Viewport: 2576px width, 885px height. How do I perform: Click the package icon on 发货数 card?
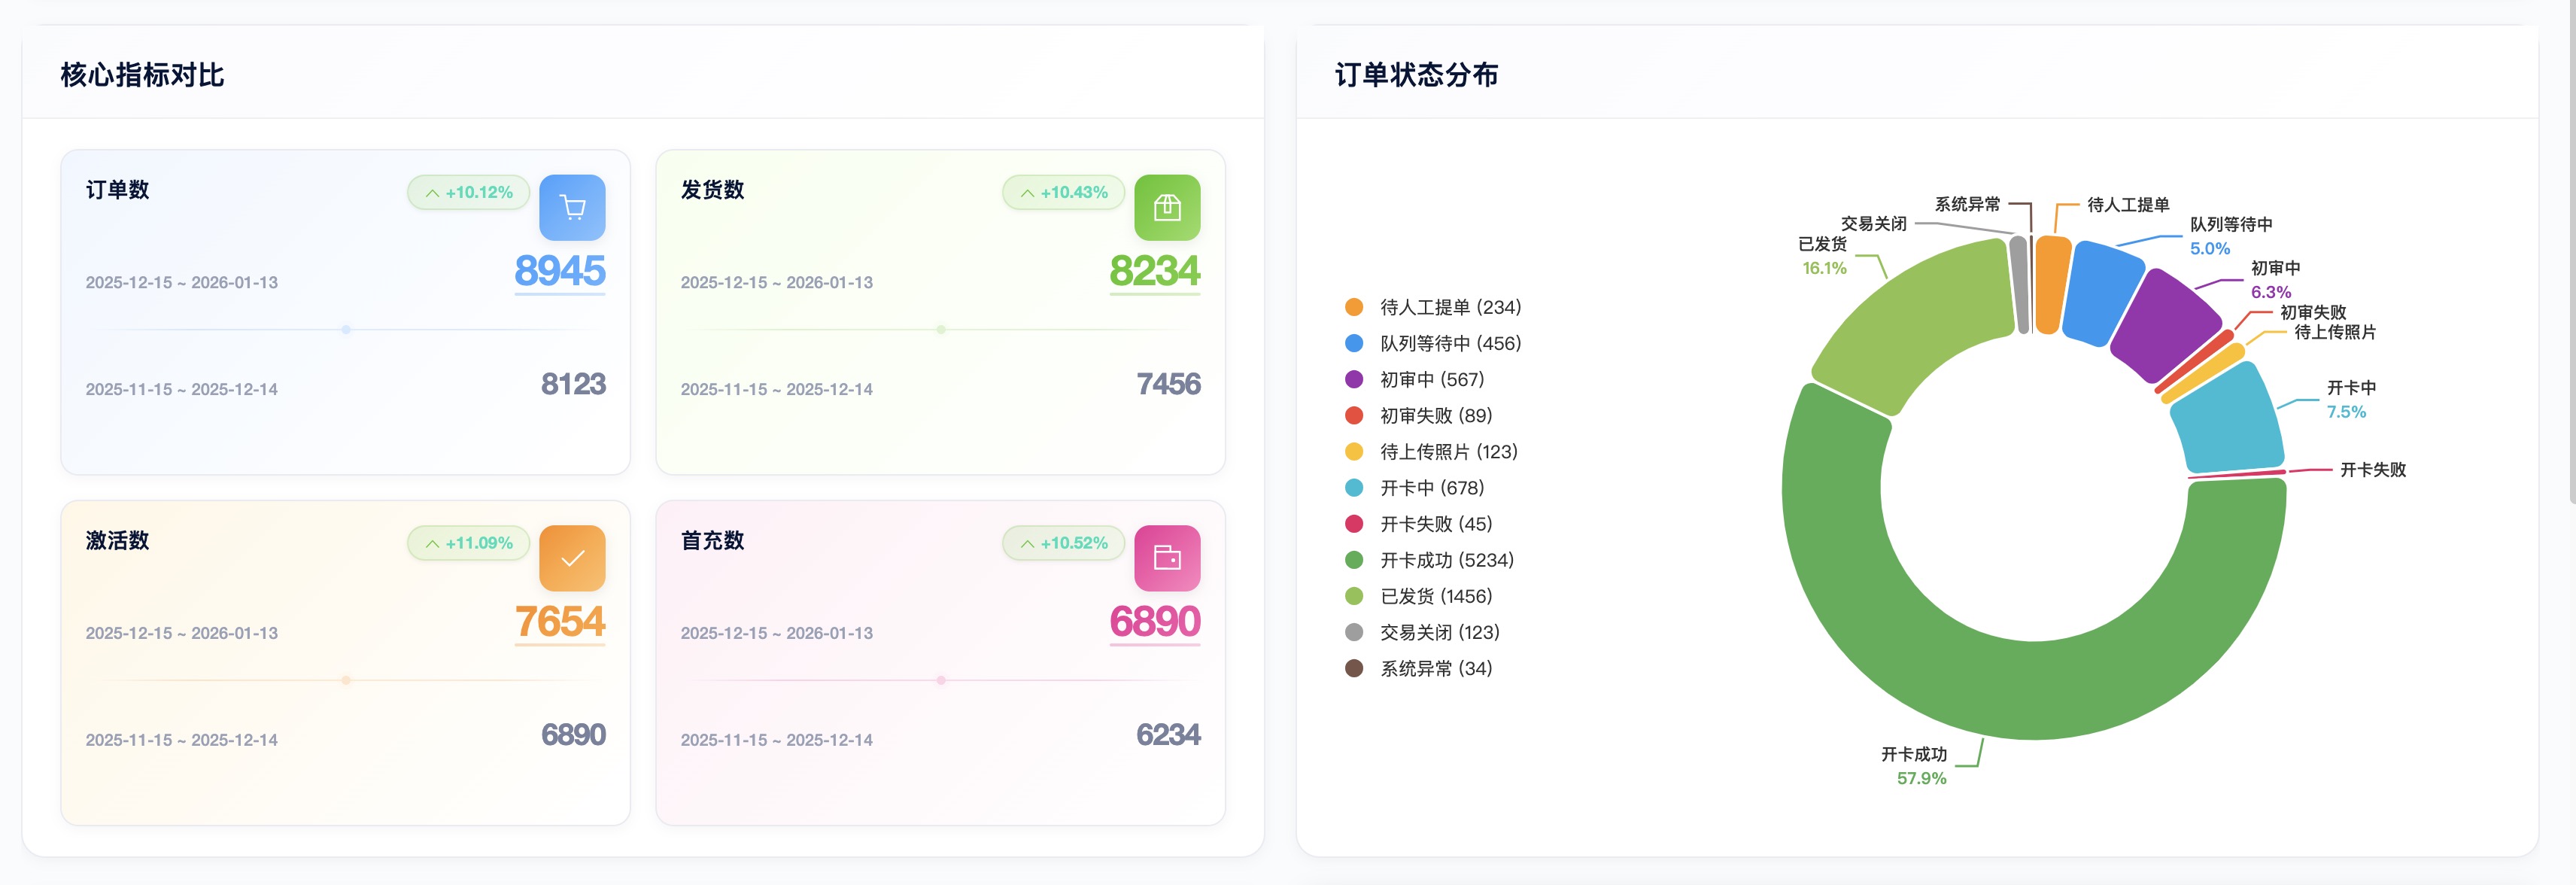pyautogui.click(x=1167, y=207)
